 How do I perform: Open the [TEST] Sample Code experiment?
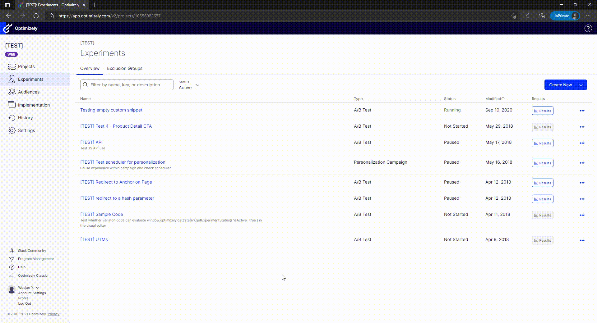coord(102,214)
